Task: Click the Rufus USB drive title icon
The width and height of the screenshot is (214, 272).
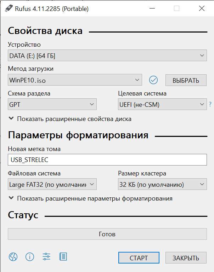Action: pos(7,9)
